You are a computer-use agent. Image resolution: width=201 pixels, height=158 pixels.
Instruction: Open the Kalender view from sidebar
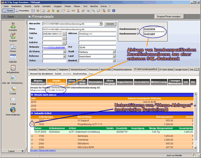13,58
